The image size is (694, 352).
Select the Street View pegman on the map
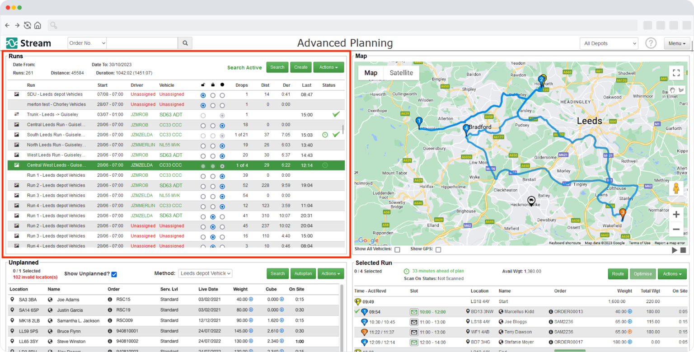(676, 188)
